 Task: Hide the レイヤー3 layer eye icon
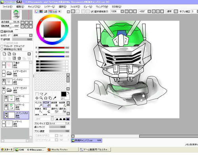pos(6,97)
